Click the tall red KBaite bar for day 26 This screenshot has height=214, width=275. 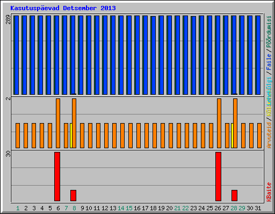click(218, 177)
